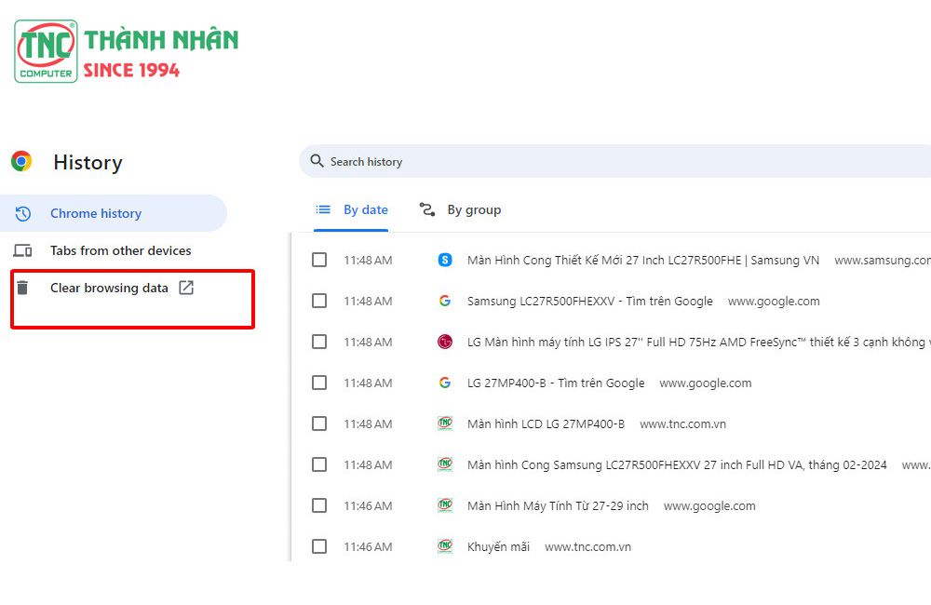Click the TNC favicon beside Màn hình Cong Samsung entry
Viewport: 931px width, 605px height.
point(445,464)
